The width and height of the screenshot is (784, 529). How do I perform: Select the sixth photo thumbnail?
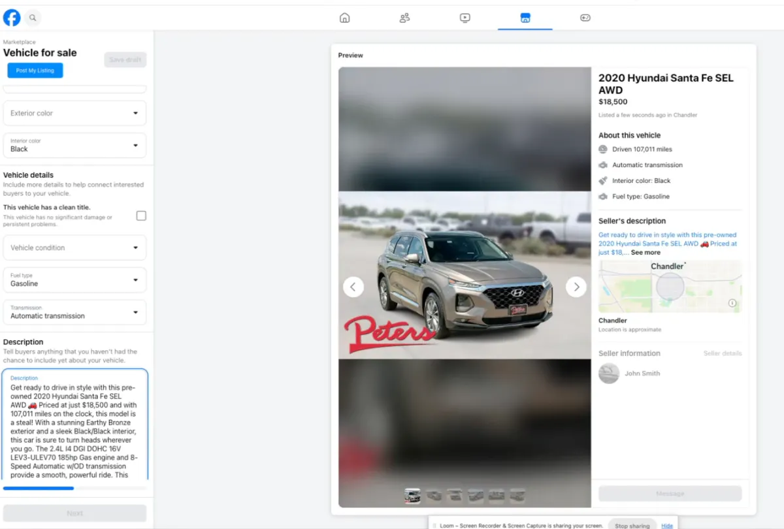pyautogui.click(x=517, y=496)
